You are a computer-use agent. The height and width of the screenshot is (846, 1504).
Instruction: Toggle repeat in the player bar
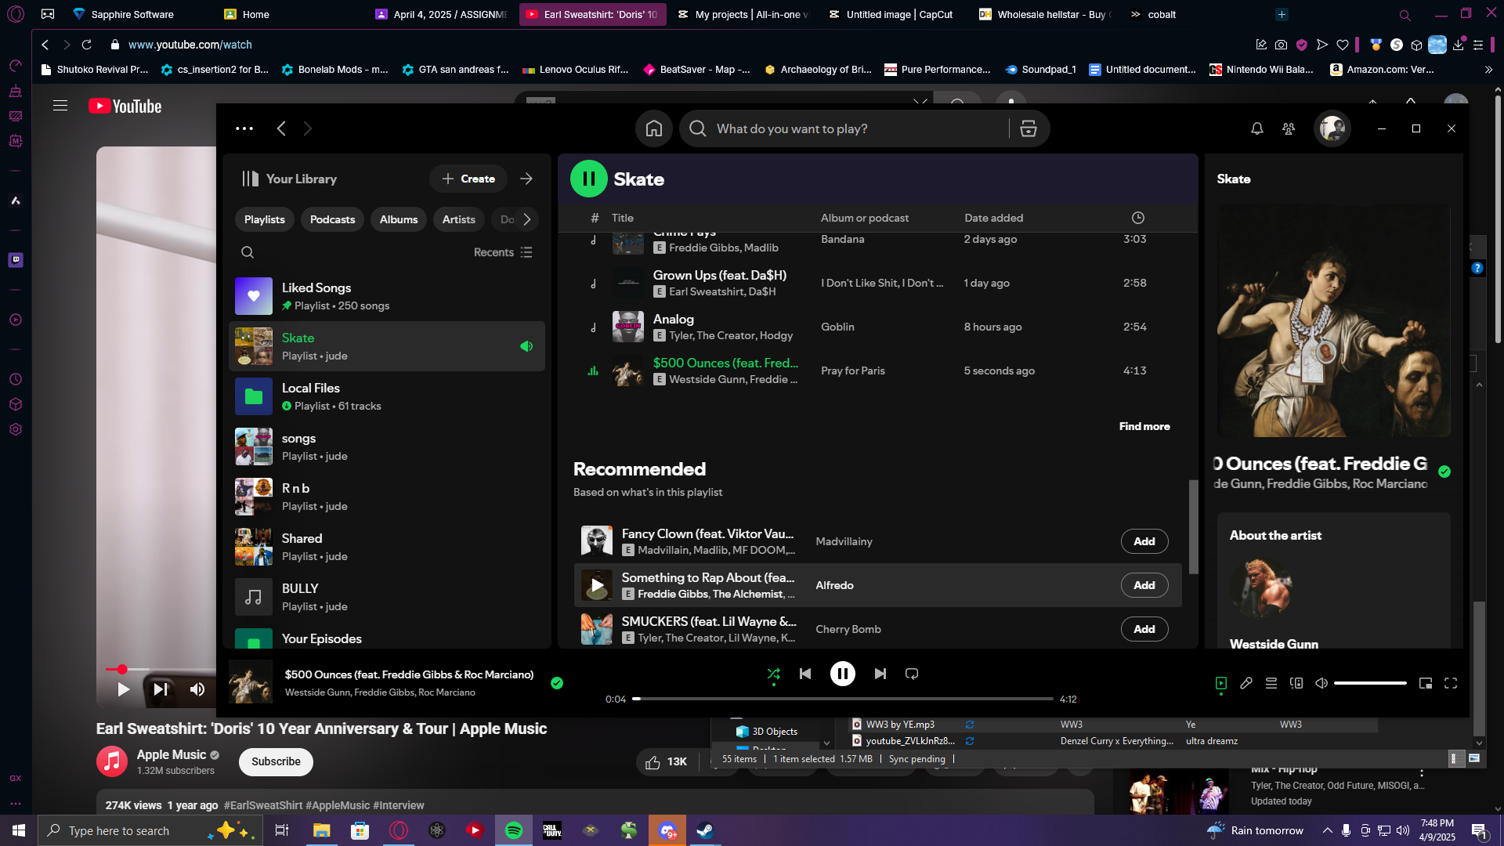click(x=912, y=674)
